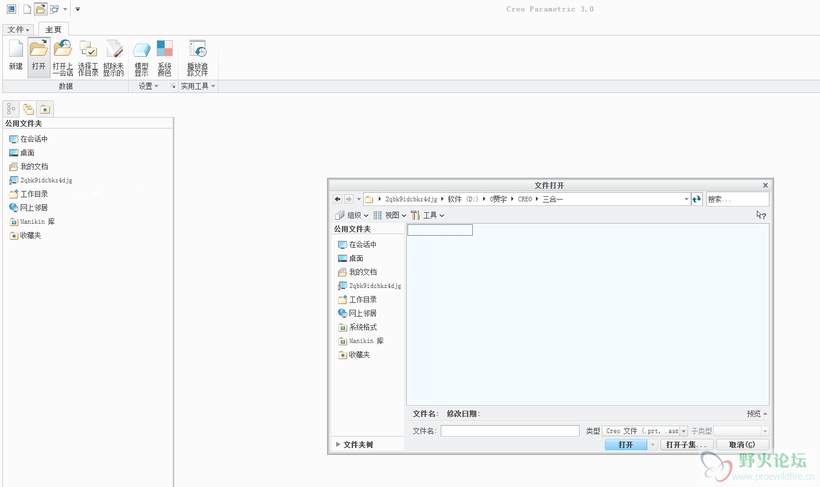
Task: Open 模型显示 model display settings
Action: tap(142, 57)
